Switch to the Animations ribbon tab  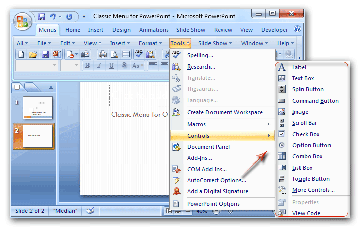pyautogui.click(x=154, y=30)
